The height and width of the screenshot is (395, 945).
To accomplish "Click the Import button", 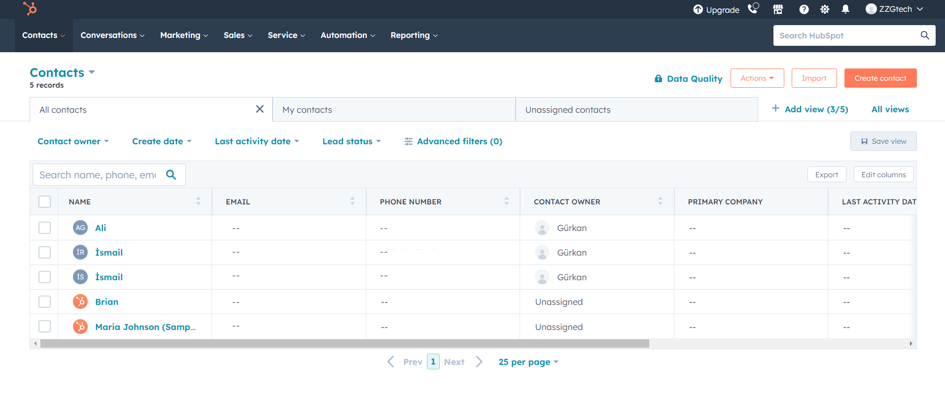I will 814,78.
